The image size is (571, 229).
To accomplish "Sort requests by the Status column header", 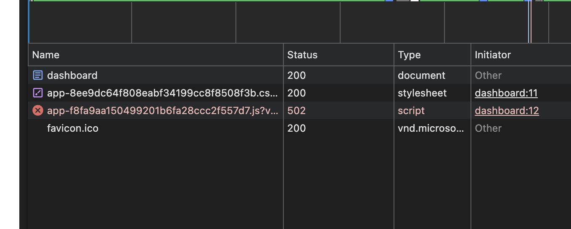I will tap(302, 55).
